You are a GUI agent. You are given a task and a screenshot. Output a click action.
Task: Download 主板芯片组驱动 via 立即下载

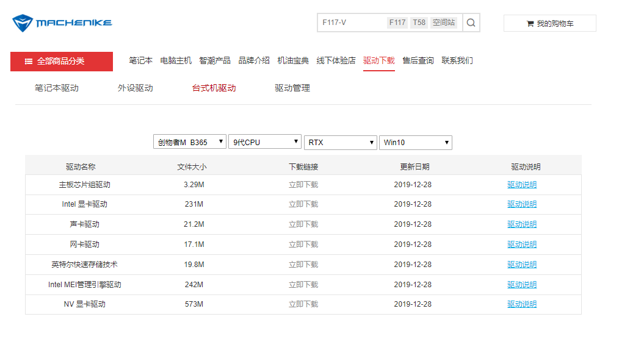(303, 185)
